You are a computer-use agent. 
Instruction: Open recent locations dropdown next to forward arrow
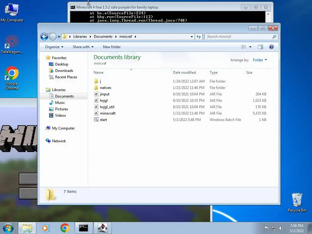click(x=59, y=37)
